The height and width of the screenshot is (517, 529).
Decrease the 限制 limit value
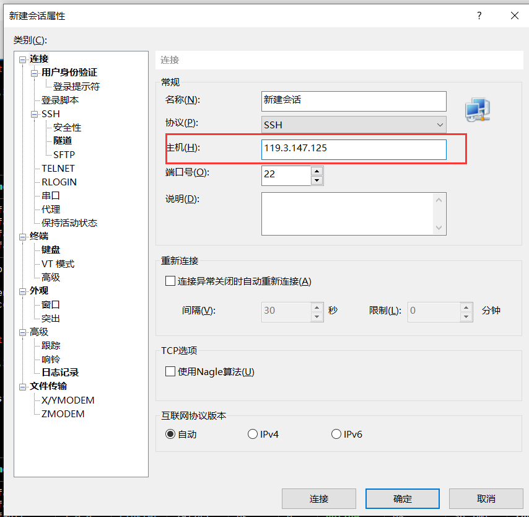466,317
